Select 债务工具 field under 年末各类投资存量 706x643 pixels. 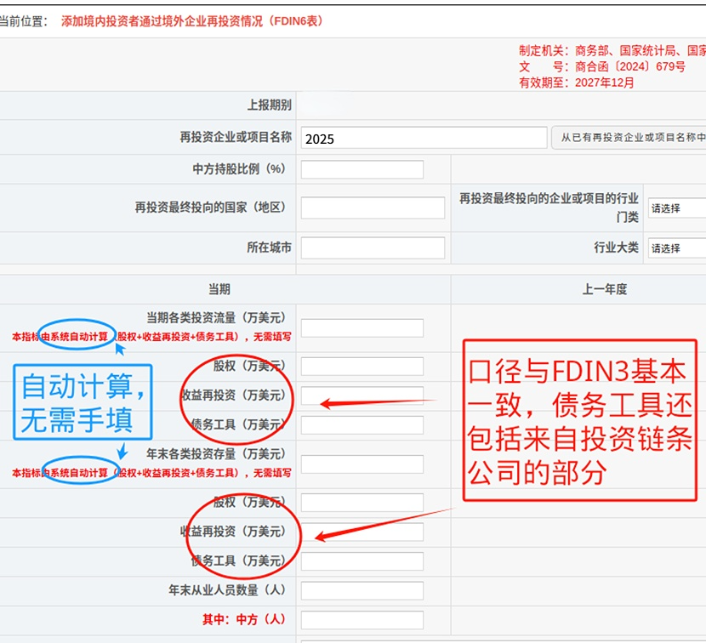(362, 561)
